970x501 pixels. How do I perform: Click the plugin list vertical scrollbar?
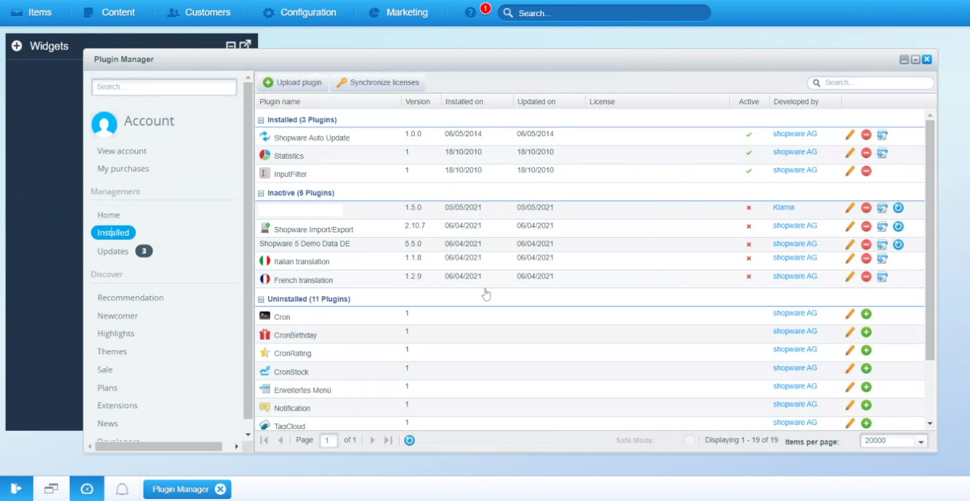[930, 240]
